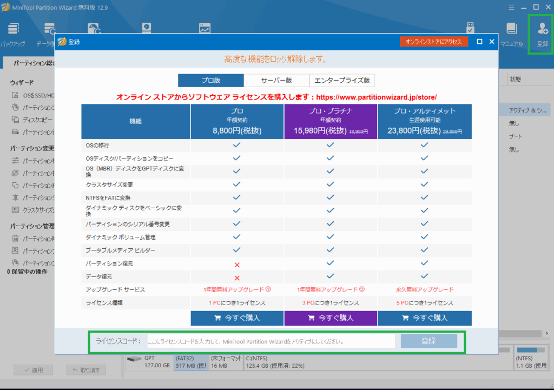Click the 登録 button beside the license field
Screen dimensions: 554x390
click(429, 341)
